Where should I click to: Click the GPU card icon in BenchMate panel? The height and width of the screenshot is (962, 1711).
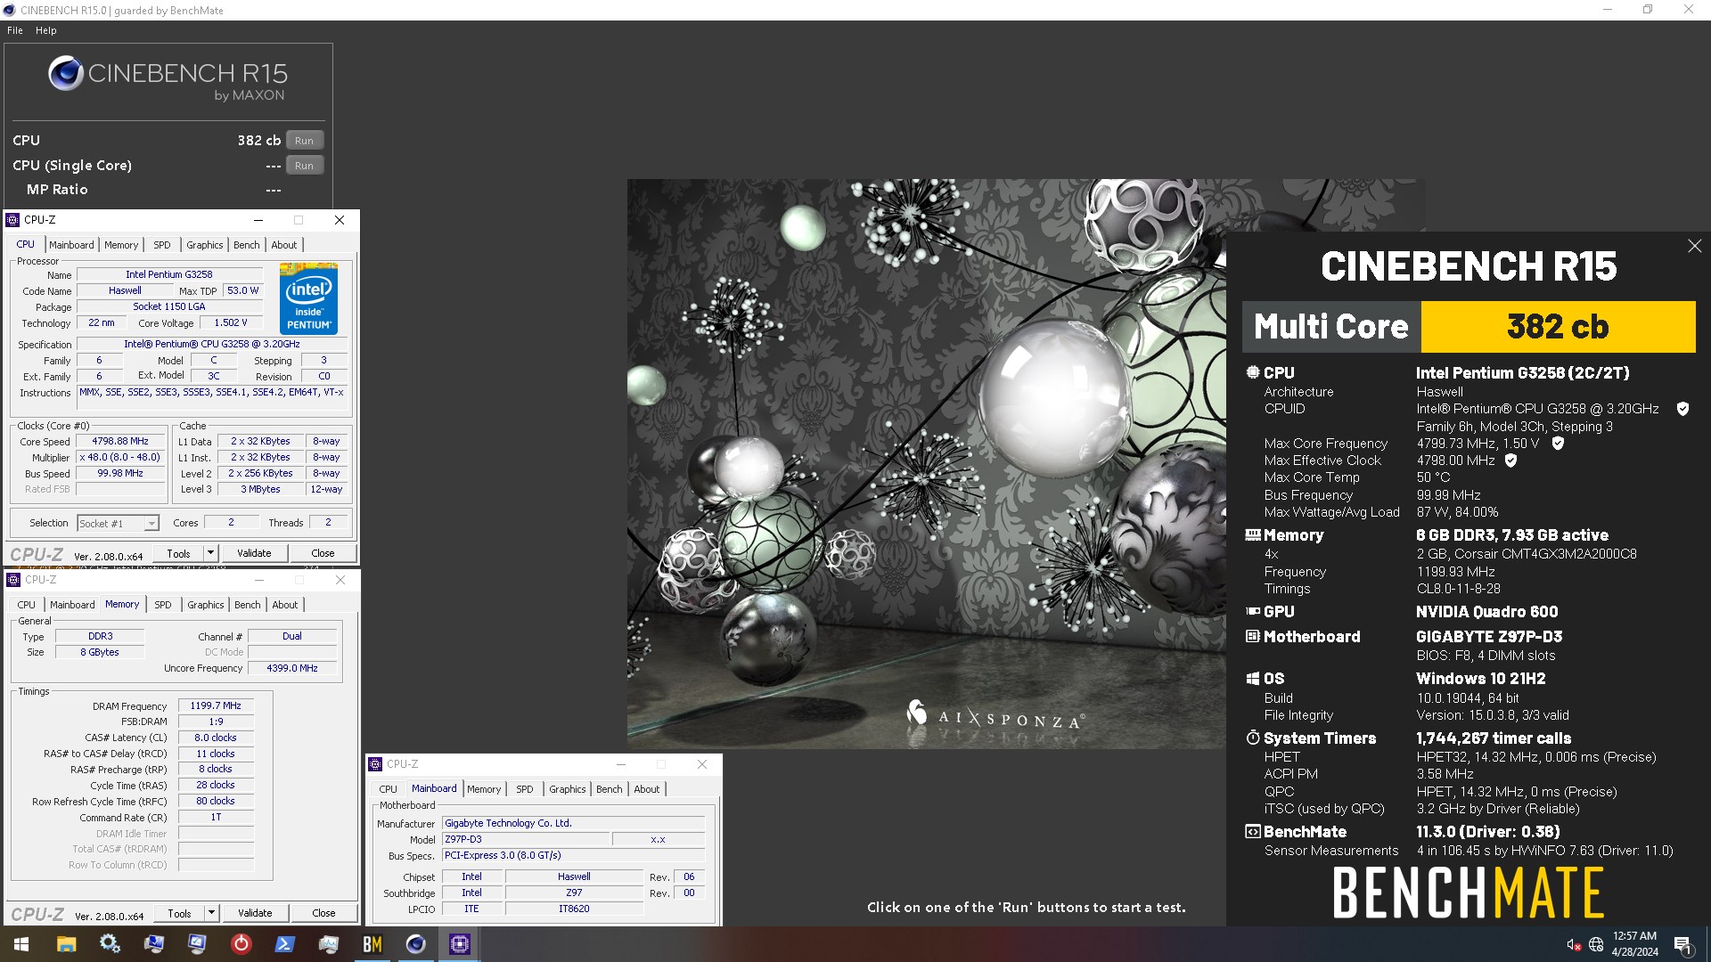point(1253,611)
